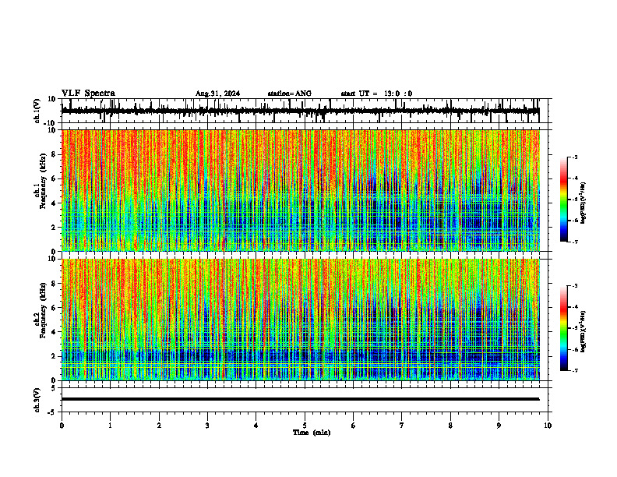Click the ch.3 flat voltage trace line
The image size is (617, 477).
300,399
